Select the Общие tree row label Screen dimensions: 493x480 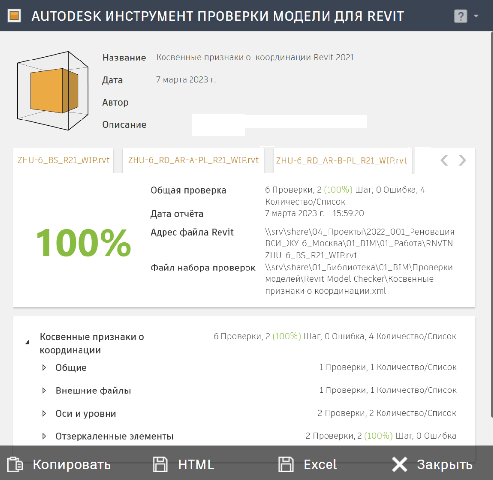71,367
